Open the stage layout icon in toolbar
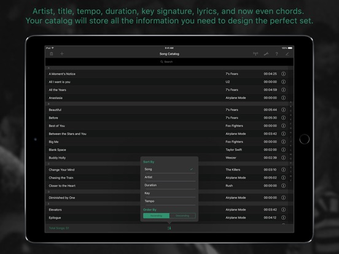The image size is (339, 254). [x=255, y=54]
